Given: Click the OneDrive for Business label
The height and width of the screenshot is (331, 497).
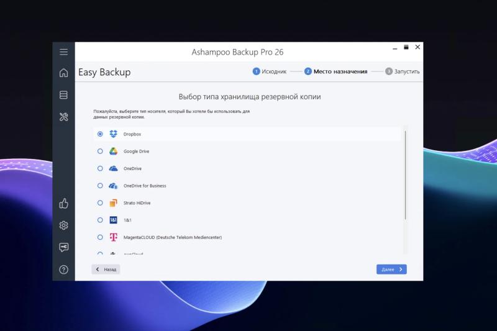Looking at the screenshot, I should [145, 186].
